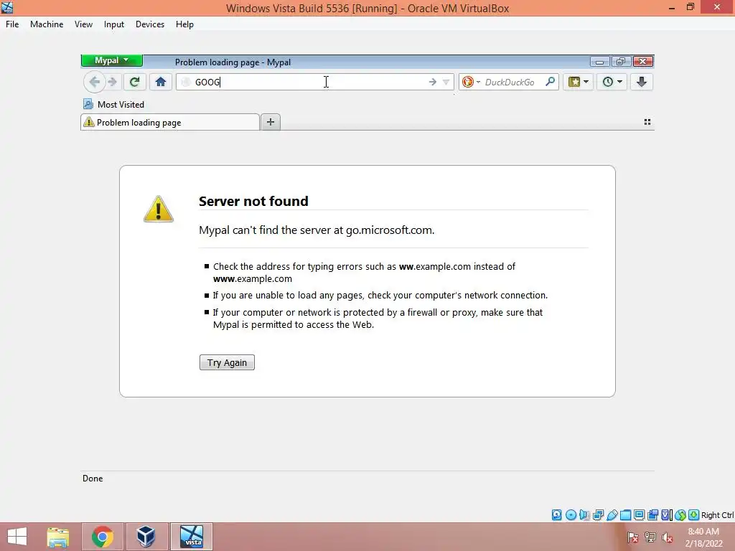Click the yellow warning icon in the tab
Viewport: 735px width, 551px height.
click(x=88, y=122)
